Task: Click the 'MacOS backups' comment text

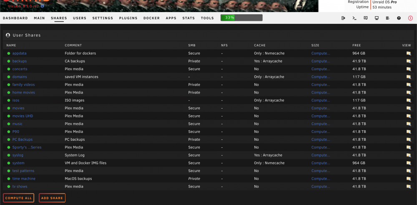Action: [x=78, y=179]
